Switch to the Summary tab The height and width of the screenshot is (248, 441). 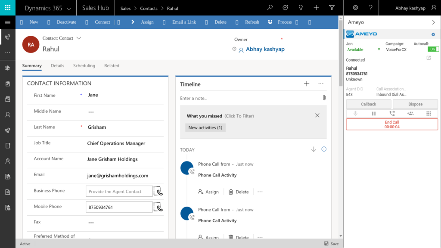coord(32,65)
